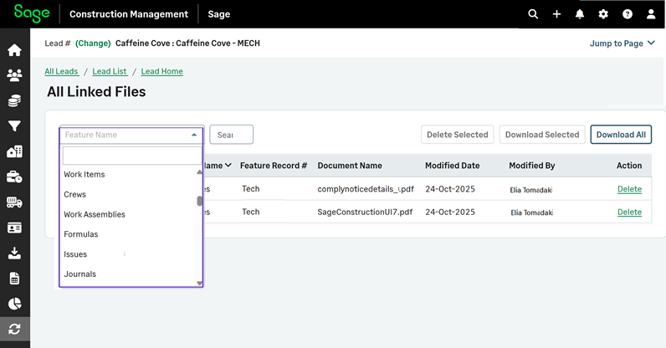The image size is (666, 348).
Task: Click the truck icon in sidebar
Action: tap(14, 202)
